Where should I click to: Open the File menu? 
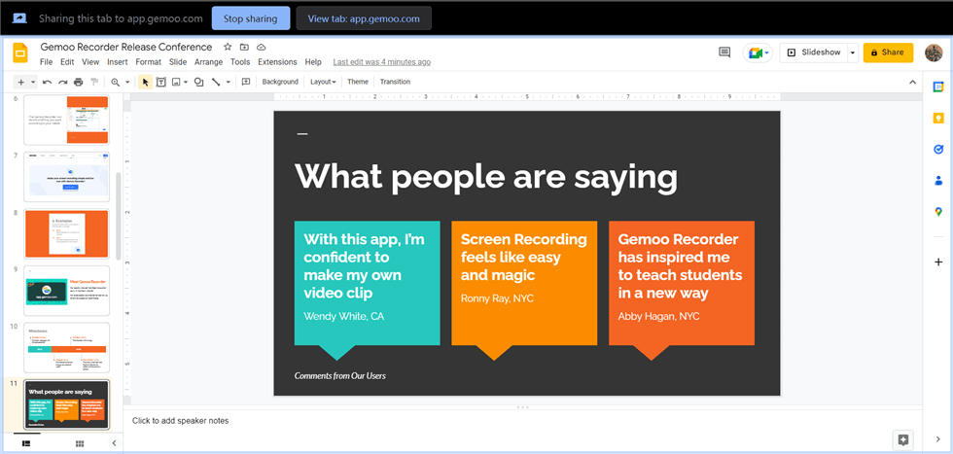click(x=47, y=62)
